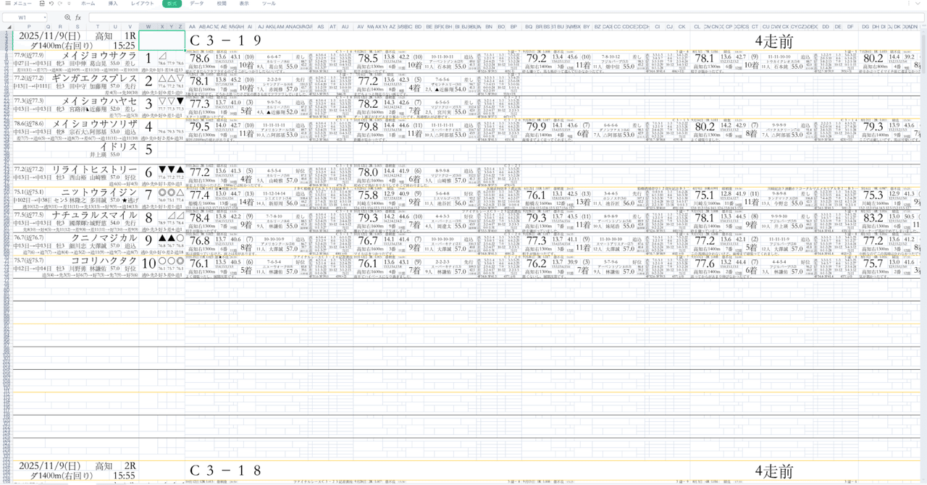Click the C3-18 class heading cell
Viewport: 927px width, 485px height.
tap(225, 471)
